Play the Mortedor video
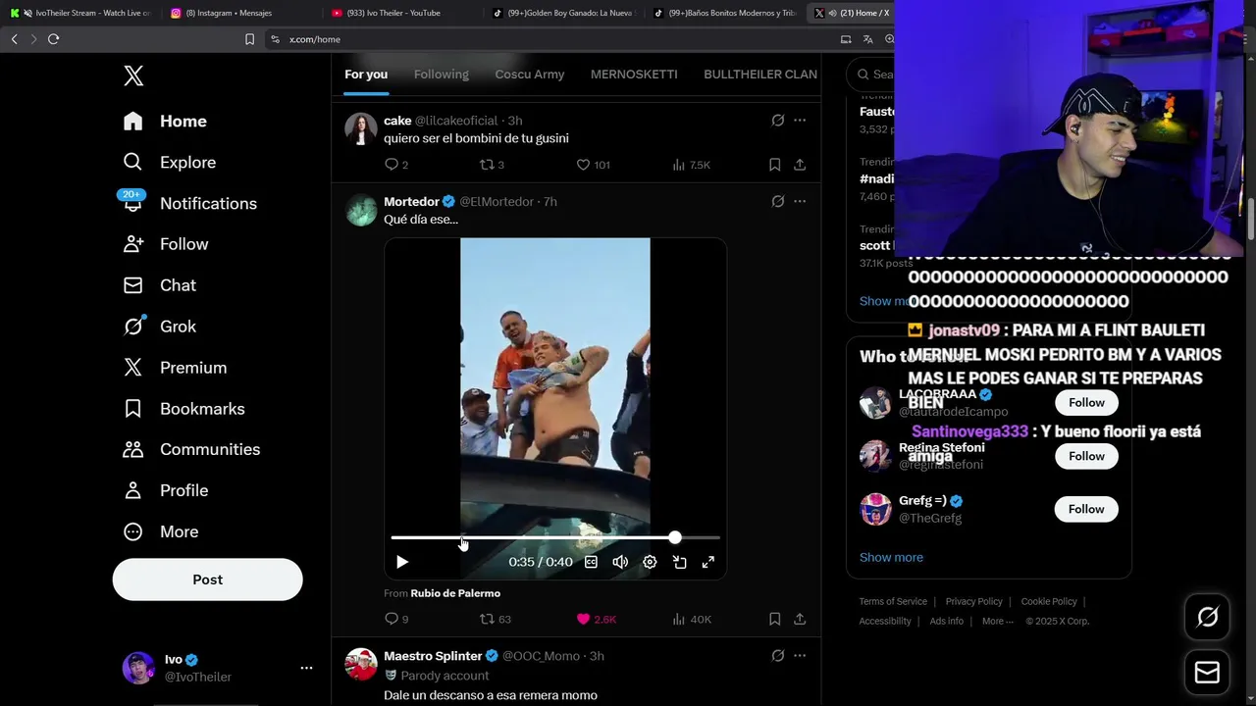This screenshot has height=706, width=1256. [x=402, y=562]
